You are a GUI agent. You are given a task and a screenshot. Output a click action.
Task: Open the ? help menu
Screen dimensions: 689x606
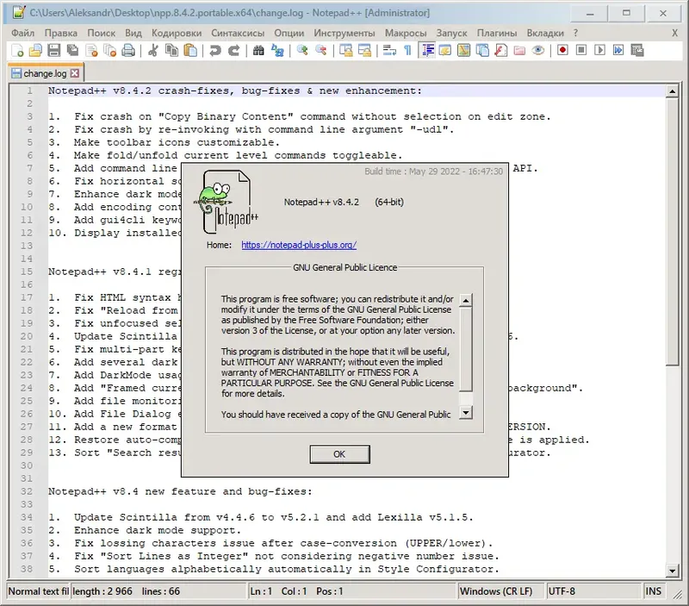[x=575, y=33]
